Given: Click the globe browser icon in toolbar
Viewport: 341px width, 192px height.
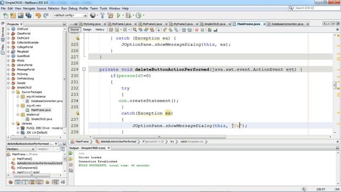Looking at the screenshot, I should 93,15.
